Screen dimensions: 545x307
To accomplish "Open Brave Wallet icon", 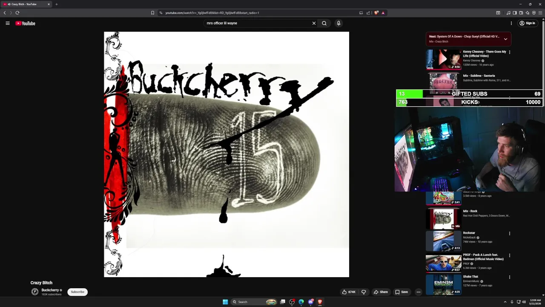I will point(521,13).
